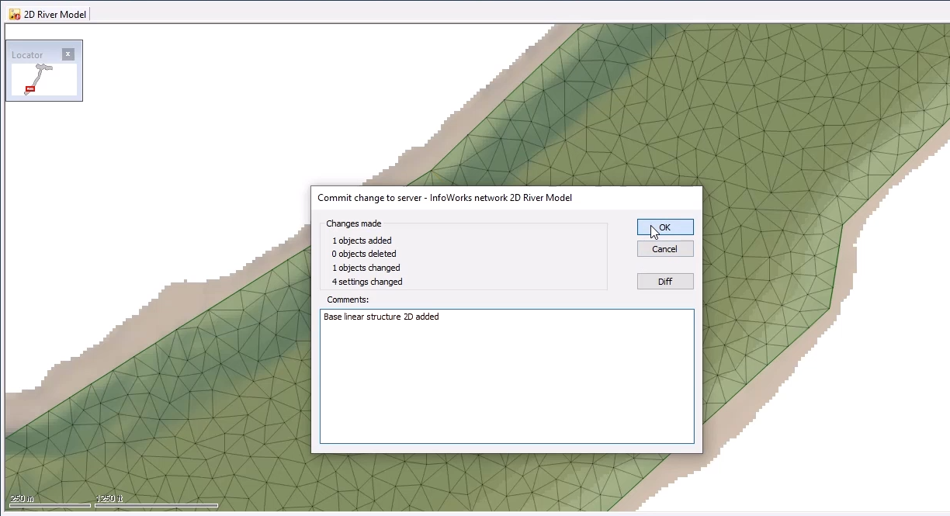
Task: Click the commit dialog title bar
Action: [x=506, y=198]
